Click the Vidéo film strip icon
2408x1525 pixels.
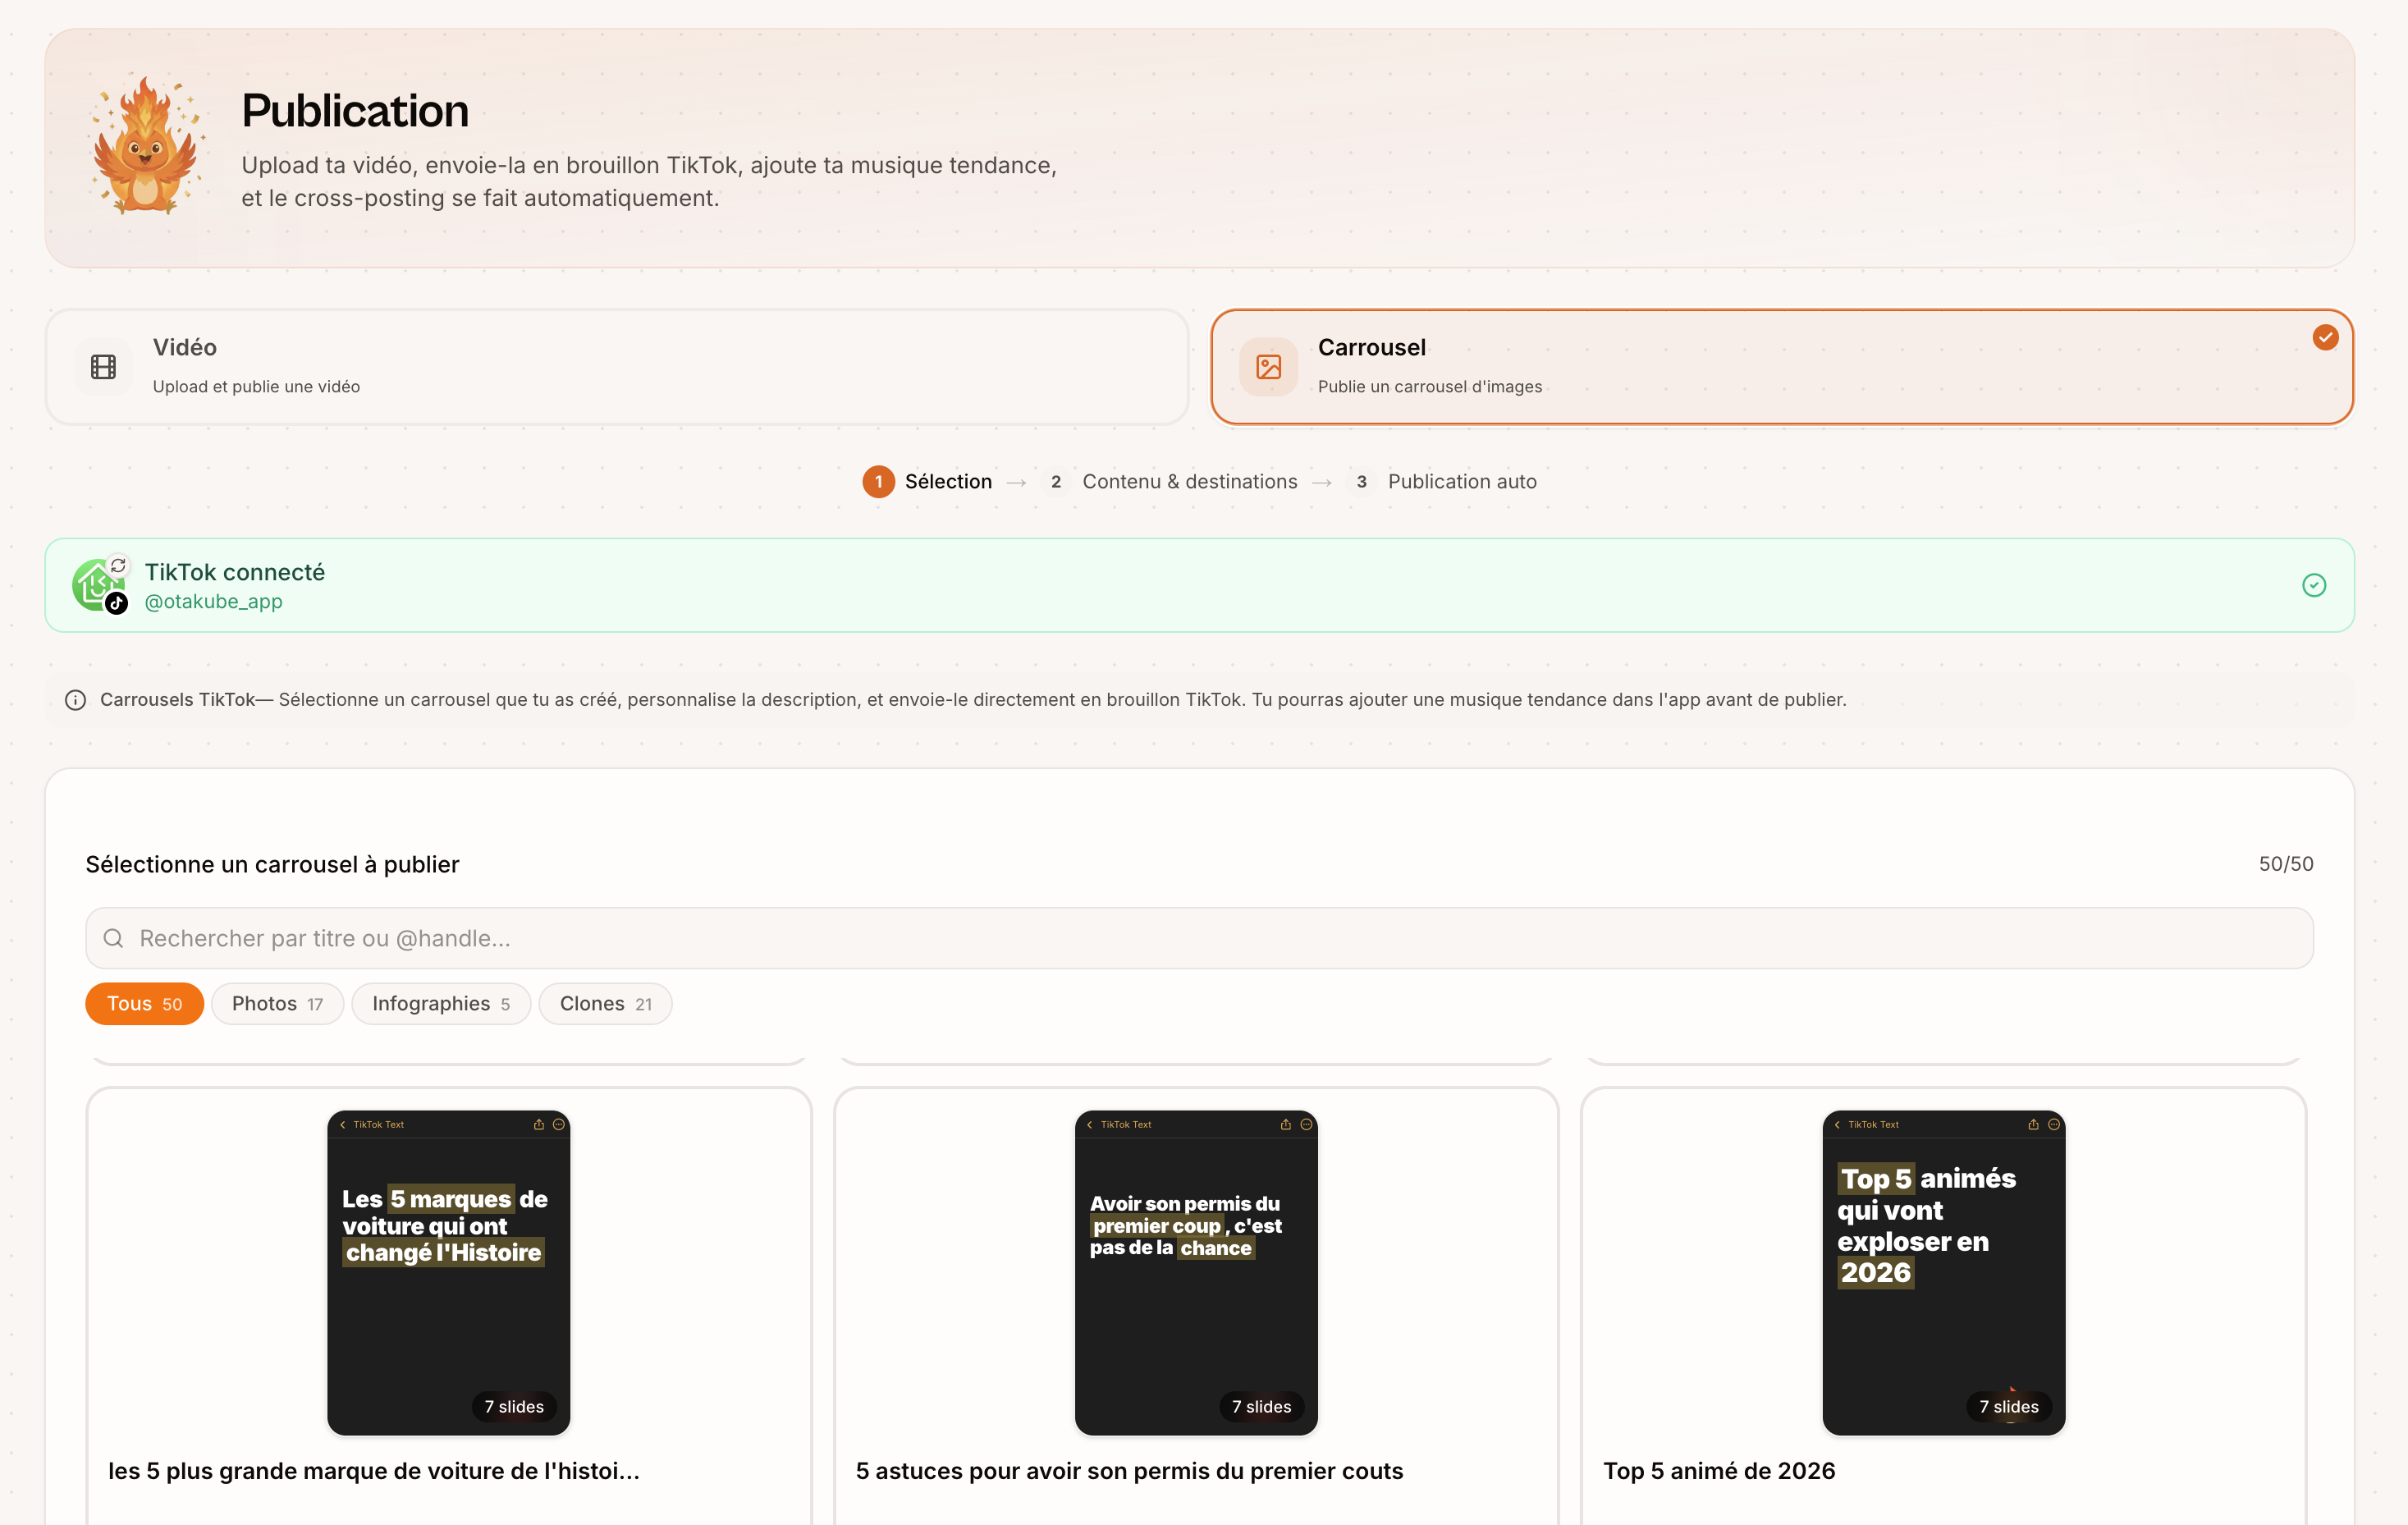click(103, 367)
